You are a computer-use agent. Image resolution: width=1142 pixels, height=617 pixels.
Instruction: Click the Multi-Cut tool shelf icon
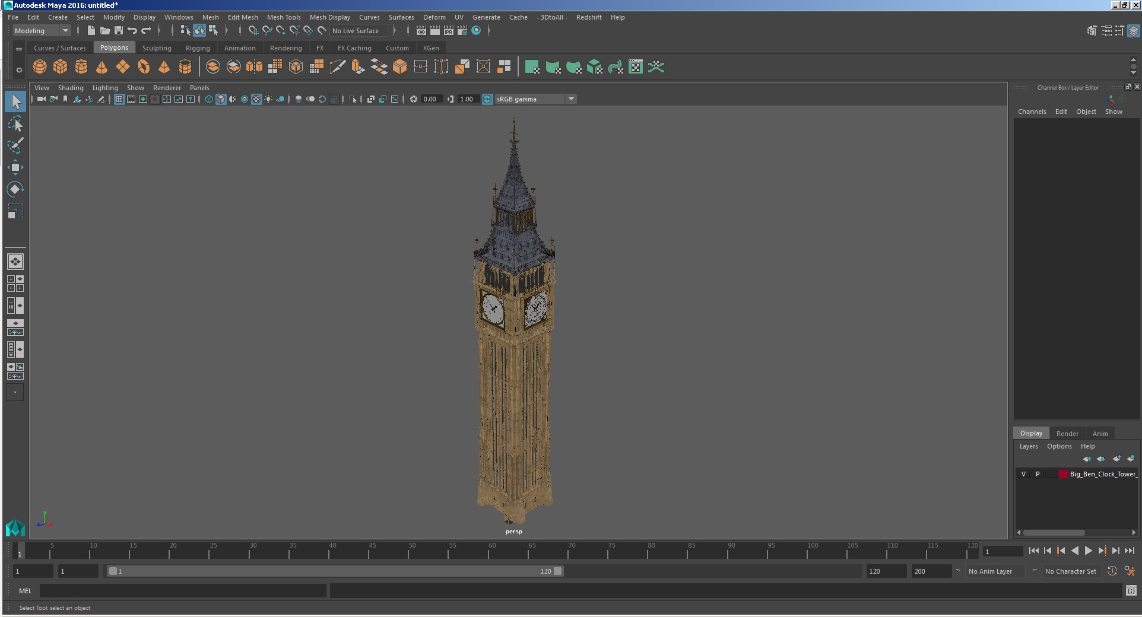click(x=337, y=67)
